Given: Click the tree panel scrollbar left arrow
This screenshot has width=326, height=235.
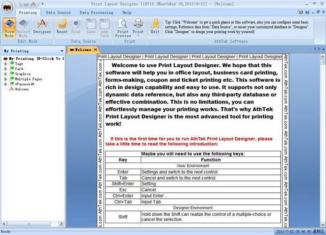Looking at the screenshot, I should [x=5, y=224].
